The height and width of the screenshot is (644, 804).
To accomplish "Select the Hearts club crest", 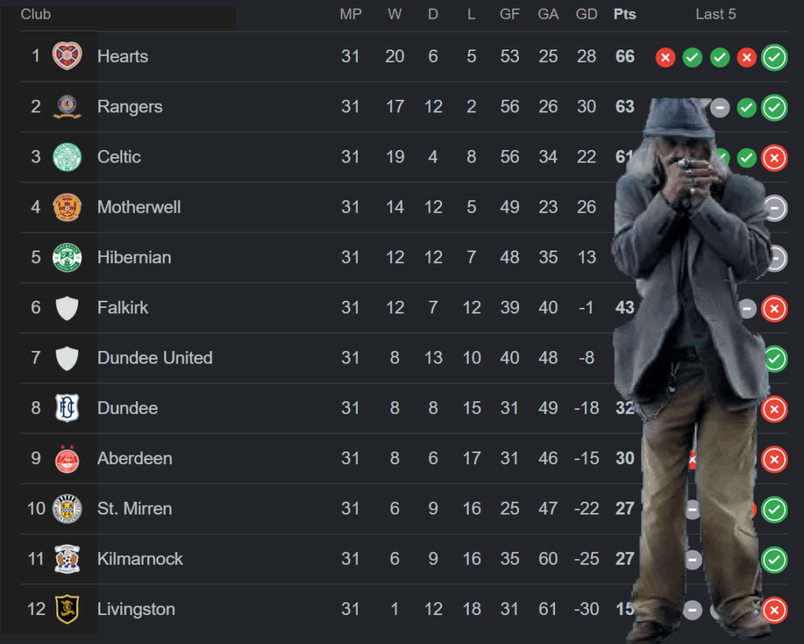I will 68,57.
